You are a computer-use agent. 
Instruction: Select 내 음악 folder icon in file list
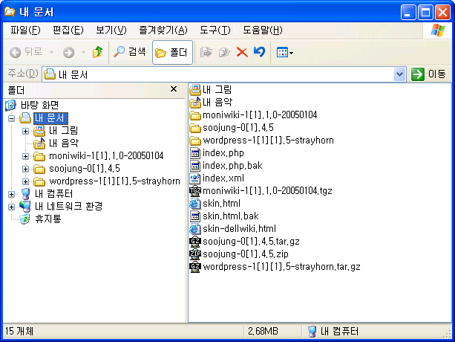pyautogui.click(x=195, y=103)
